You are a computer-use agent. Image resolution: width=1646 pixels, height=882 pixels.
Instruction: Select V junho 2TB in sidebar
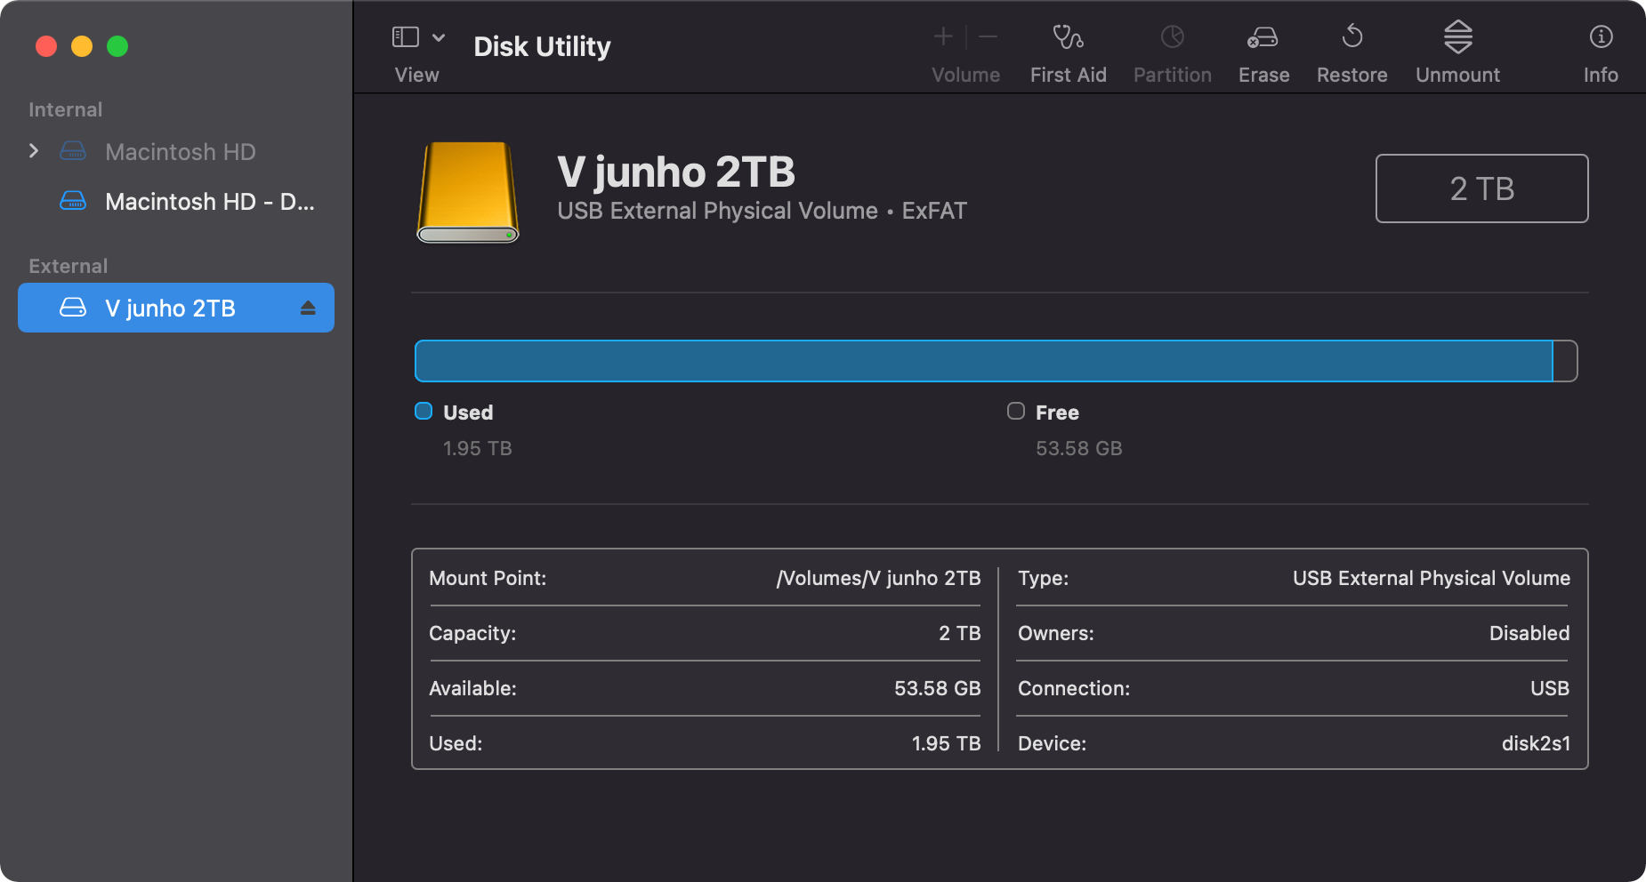pos(176,308)
